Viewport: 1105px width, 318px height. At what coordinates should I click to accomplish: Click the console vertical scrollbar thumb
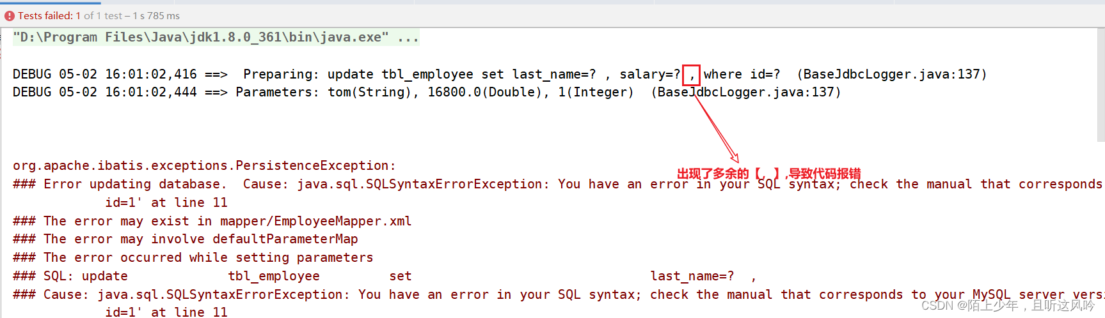click(1101, 85)
